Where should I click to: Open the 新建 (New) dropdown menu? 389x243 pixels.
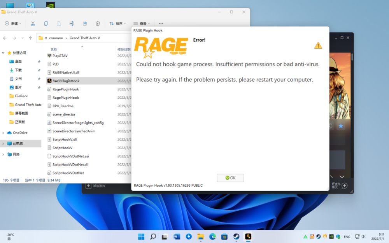14,24
